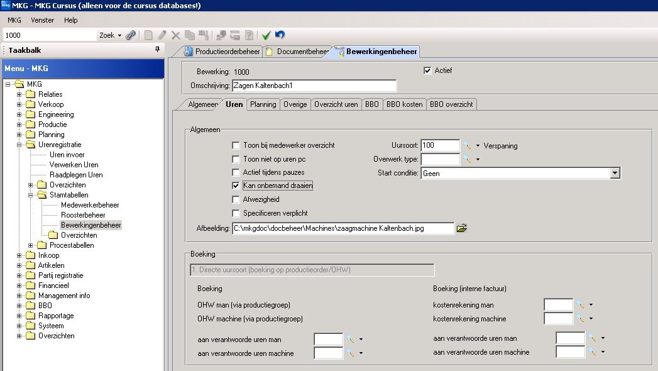
Task: Confirm with the green checkmark icon
Action: 266,35
